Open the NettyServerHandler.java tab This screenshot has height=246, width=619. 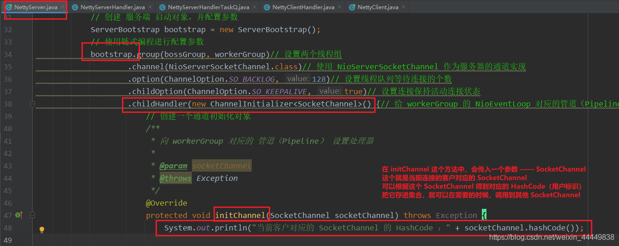pos(112,7)
